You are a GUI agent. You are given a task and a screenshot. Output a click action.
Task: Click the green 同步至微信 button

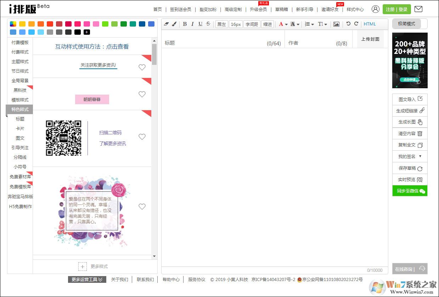coord(410,191)
